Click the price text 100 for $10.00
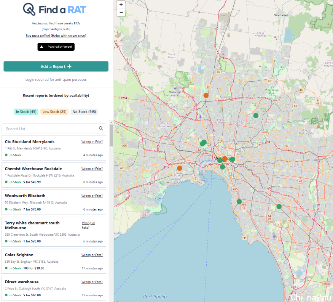The width and height of the screenshot is (333, 302). [34, 268]
